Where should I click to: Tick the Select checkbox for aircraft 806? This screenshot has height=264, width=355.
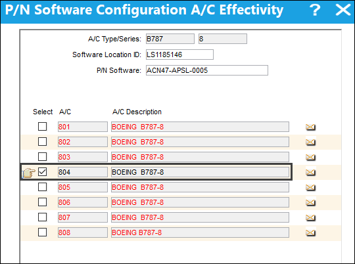(42, 202)
